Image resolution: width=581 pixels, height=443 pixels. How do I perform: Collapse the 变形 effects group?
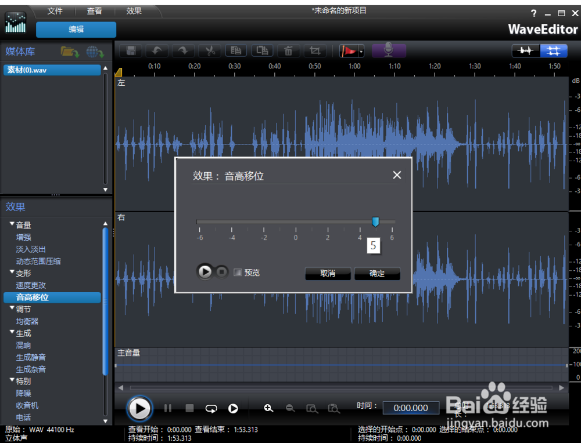(x=12, y=272)
